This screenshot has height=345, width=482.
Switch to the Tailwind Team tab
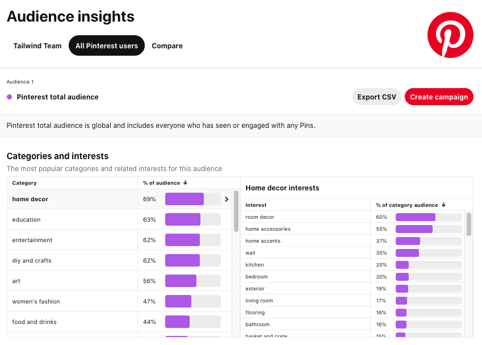37,46
